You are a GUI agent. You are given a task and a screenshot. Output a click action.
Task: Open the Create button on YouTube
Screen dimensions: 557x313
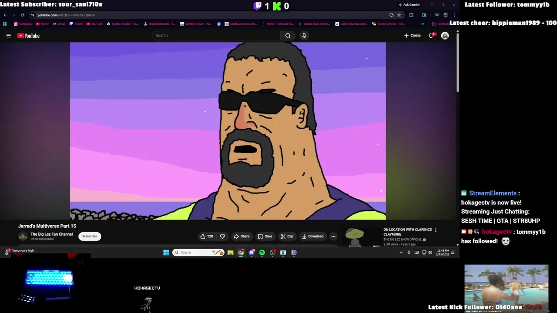click(x=412, y=36)
